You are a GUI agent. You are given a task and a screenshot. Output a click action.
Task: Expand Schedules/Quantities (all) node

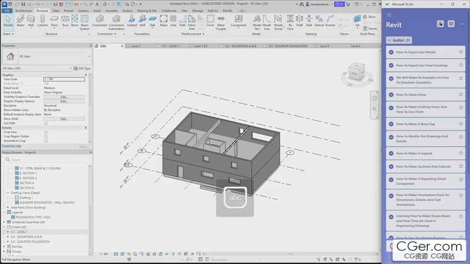point(4,222)
